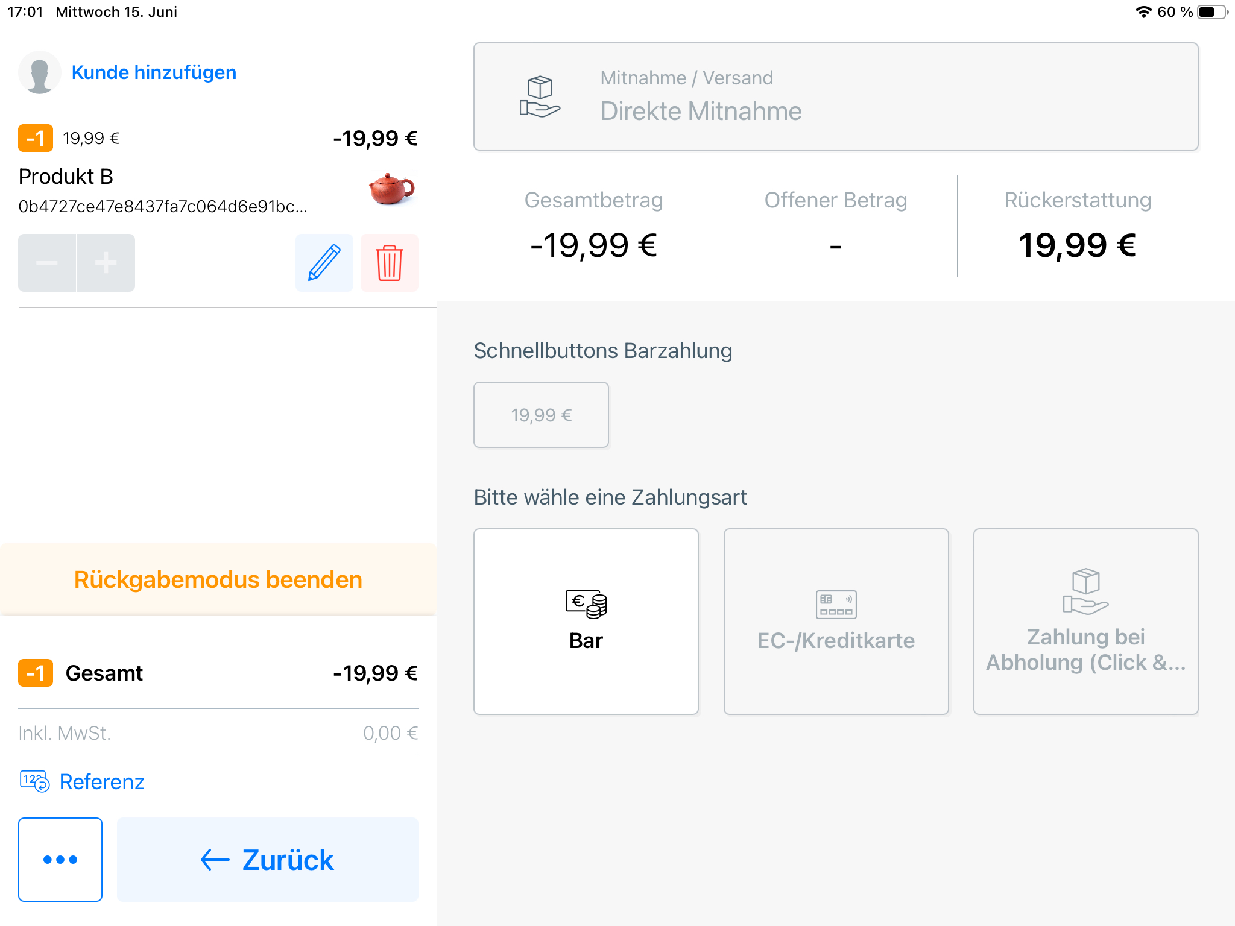Screen dimensions: 1235x926
Task: Click the pencil edit icon for Produkt B
Action: [324, 263]
